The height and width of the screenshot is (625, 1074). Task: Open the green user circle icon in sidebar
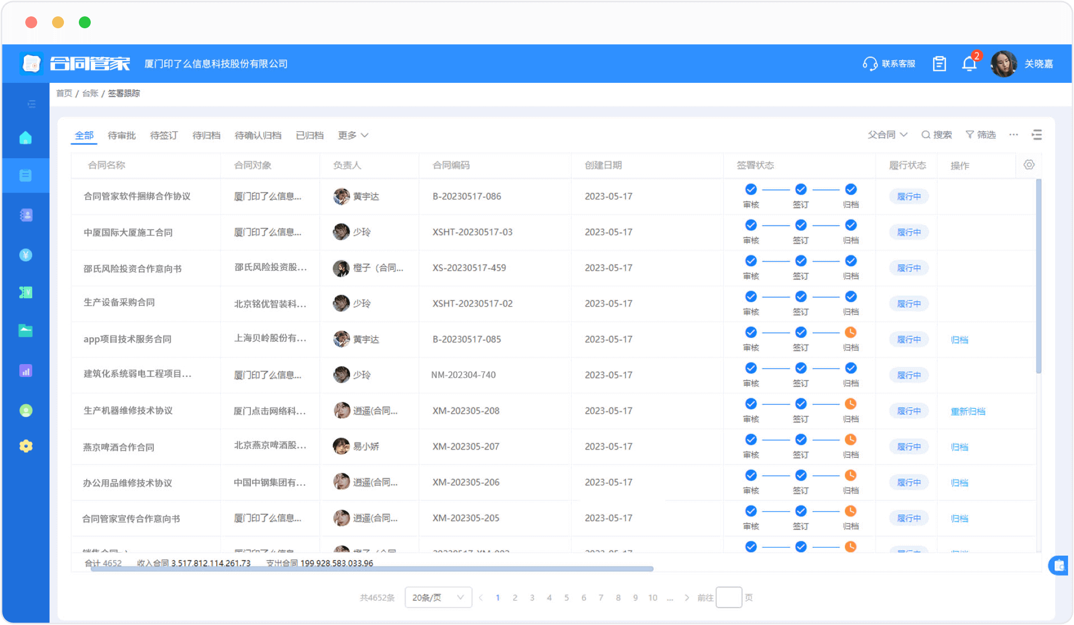pos(26,410)
